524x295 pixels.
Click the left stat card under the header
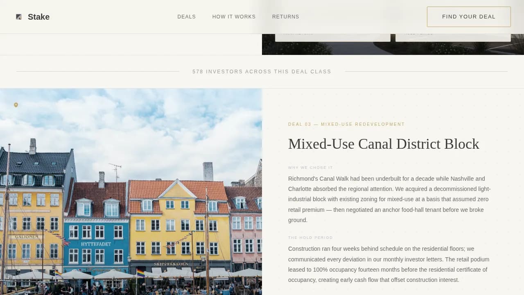tap(332, 37)
